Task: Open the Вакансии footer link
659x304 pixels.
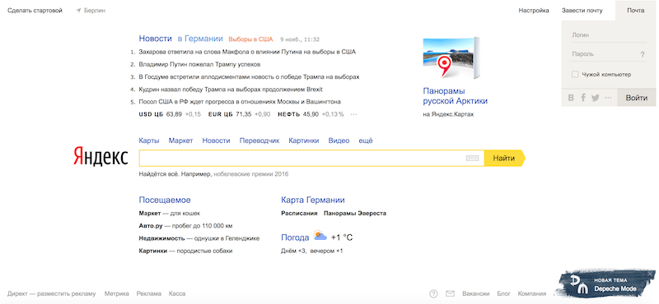Action: pos(476,293)
